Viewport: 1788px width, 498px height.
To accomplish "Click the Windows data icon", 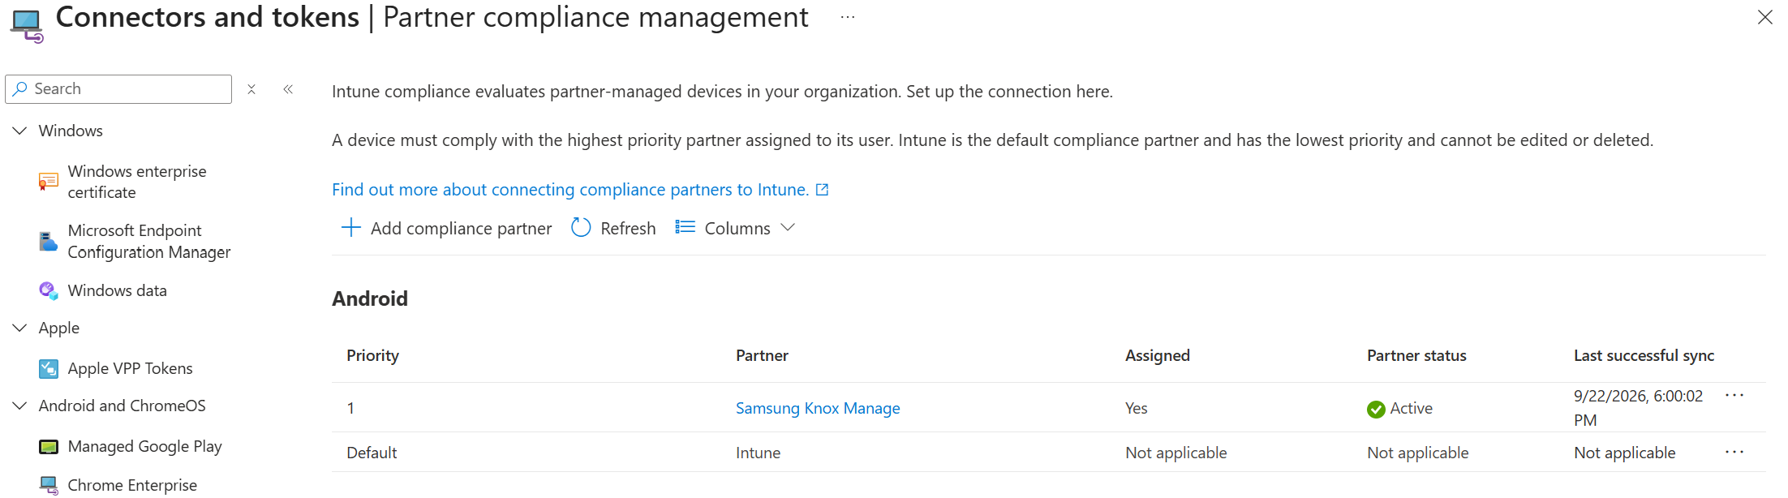I will pos(49,290).
